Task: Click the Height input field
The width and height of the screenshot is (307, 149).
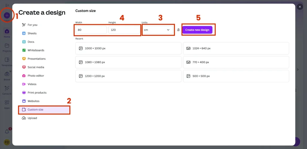Action: coord(124,30)
